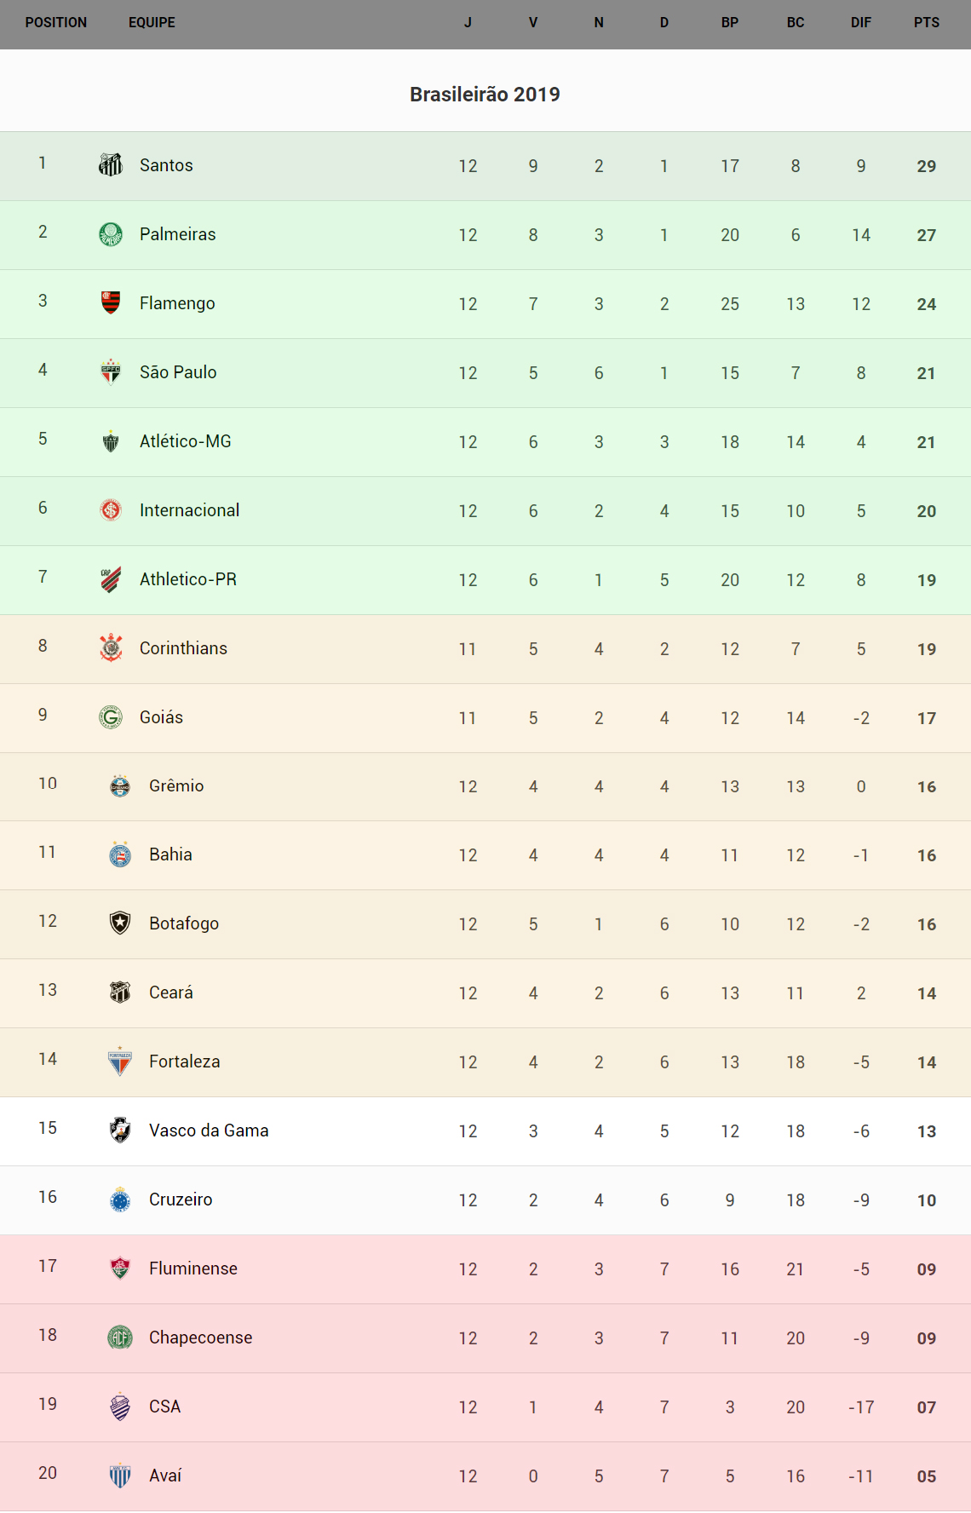The image size is (971, 1513).
Task: Click the Palmeiras green crest icon
Action: pyautogui.click(x=111, y=233)
